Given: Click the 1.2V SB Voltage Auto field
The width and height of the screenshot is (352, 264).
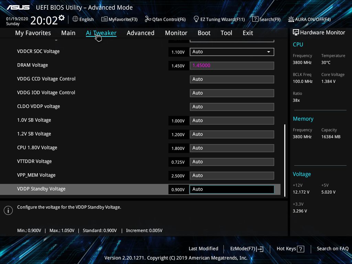Looking at the screenshot, I should (232, 134).
